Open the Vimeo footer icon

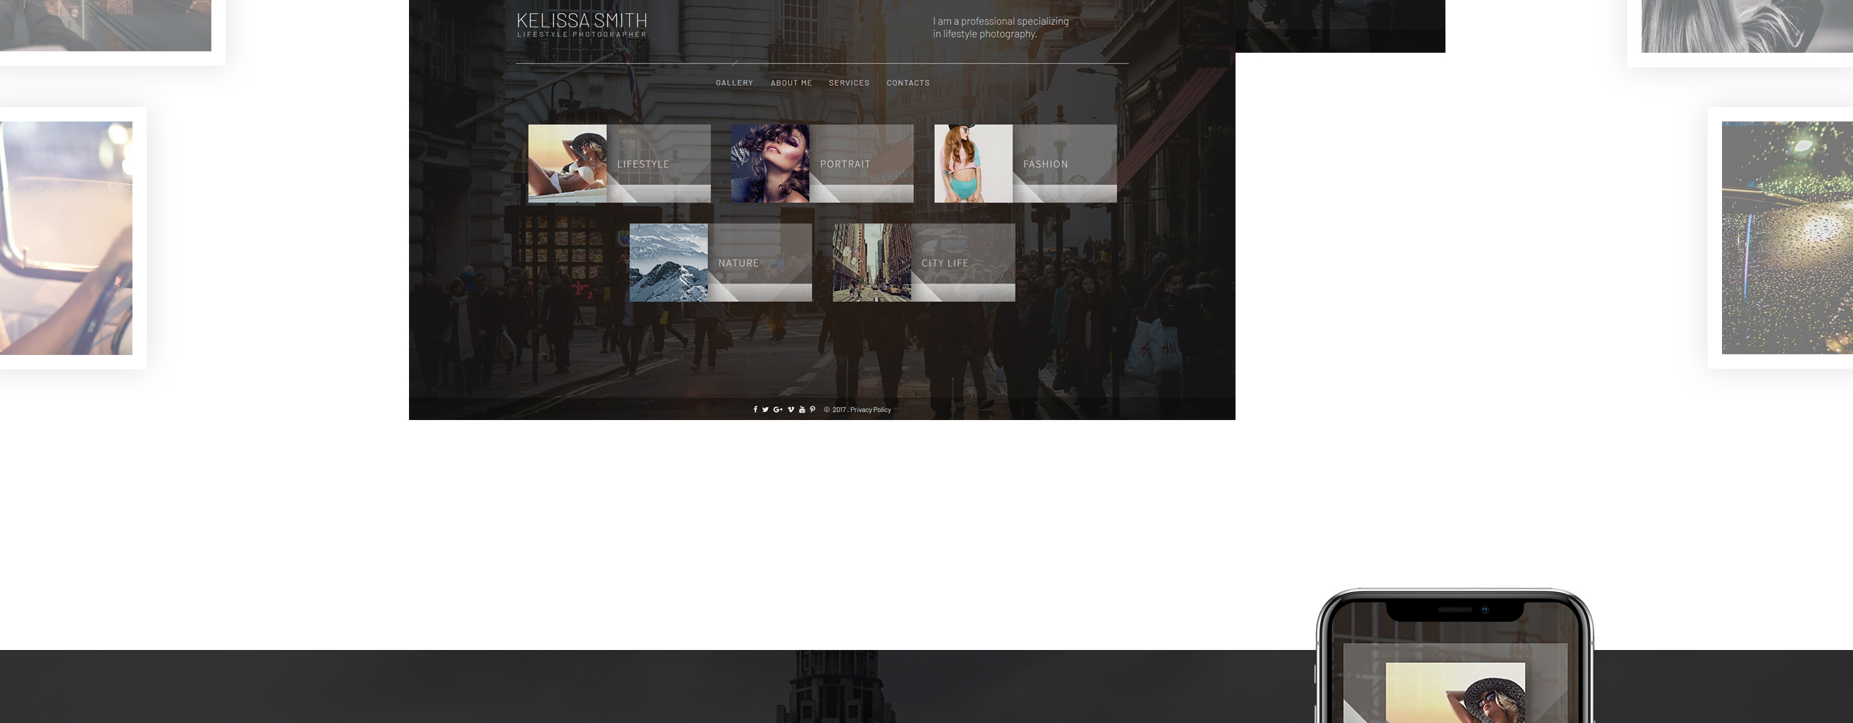point(790,409)
